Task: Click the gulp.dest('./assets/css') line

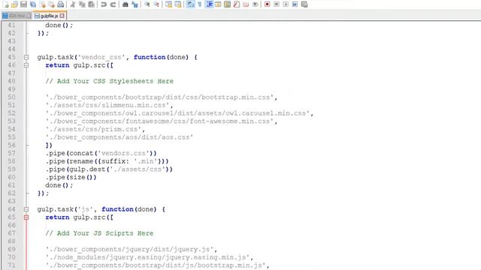Action: point(109,169)
